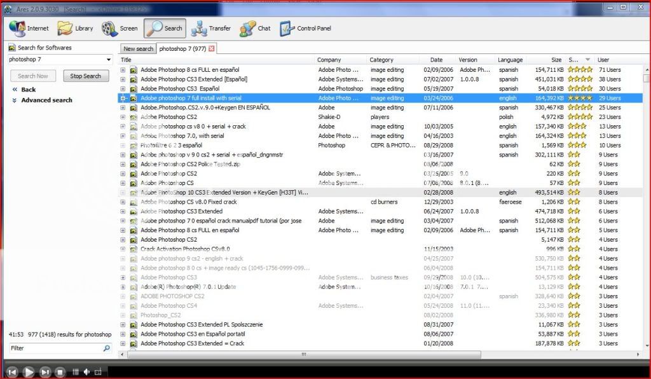Click the radio icon in player bar
The image size is (651, 379).
click(x=98, y=372)
